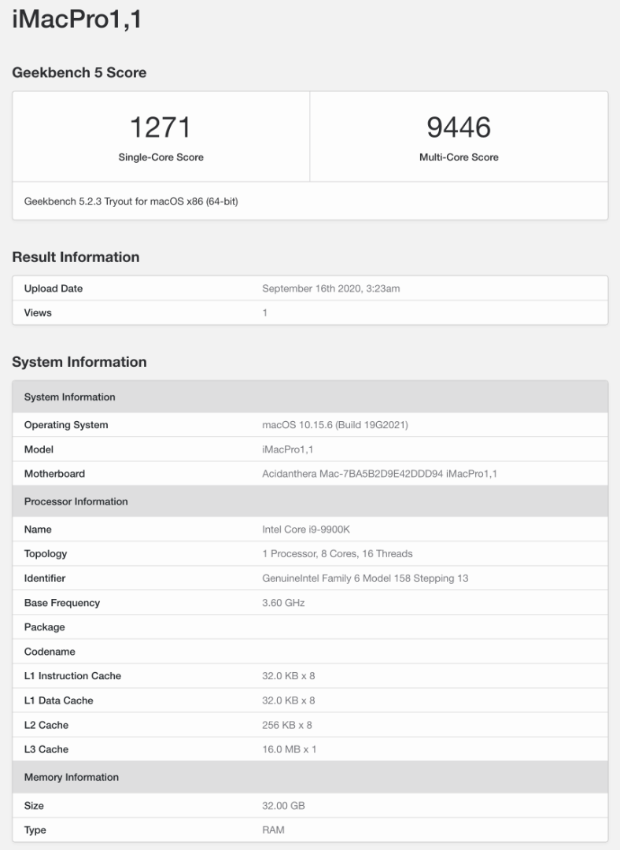620x850 pixels.
Task: Click the System Information table header
Action: pyautogui.click(x=70, y=397)
